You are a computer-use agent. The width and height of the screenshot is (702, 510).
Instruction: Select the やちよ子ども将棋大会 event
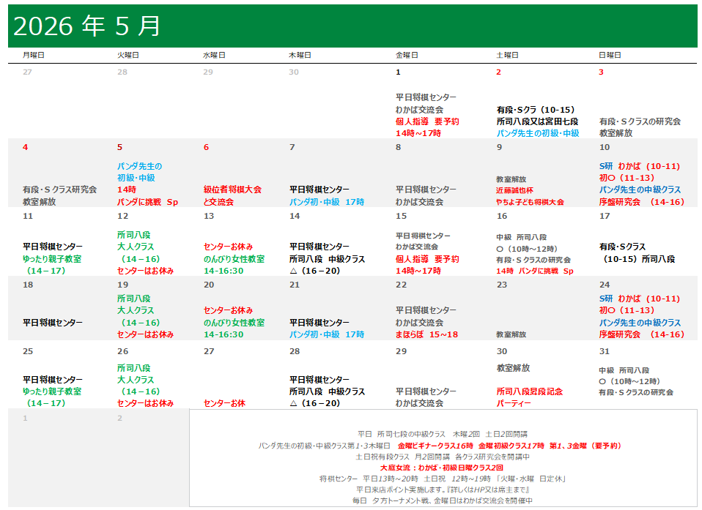pyautogui.click(x=530, y=202)
